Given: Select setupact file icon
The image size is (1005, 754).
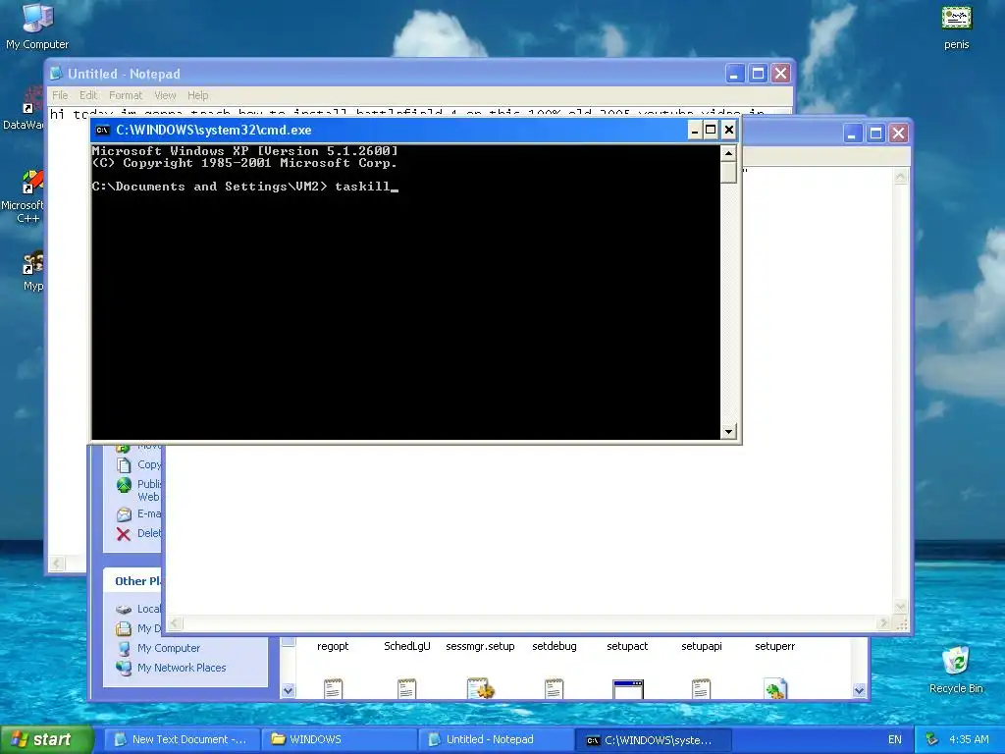Looking at the screenshot, I should tap(628, 689).
